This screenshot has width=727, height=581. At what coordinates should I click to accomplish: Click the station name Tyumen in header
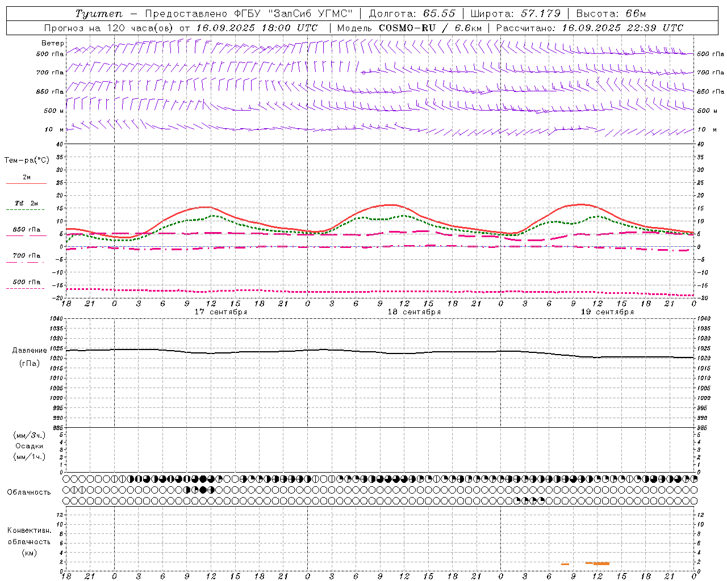coord(99,14)
